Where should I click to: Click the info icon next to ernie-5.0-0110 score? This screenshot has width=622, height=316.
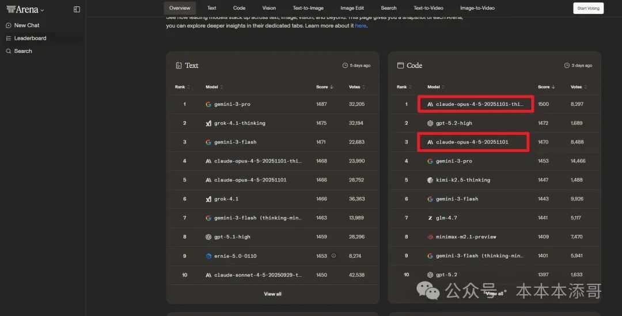[x=333, y=256]
